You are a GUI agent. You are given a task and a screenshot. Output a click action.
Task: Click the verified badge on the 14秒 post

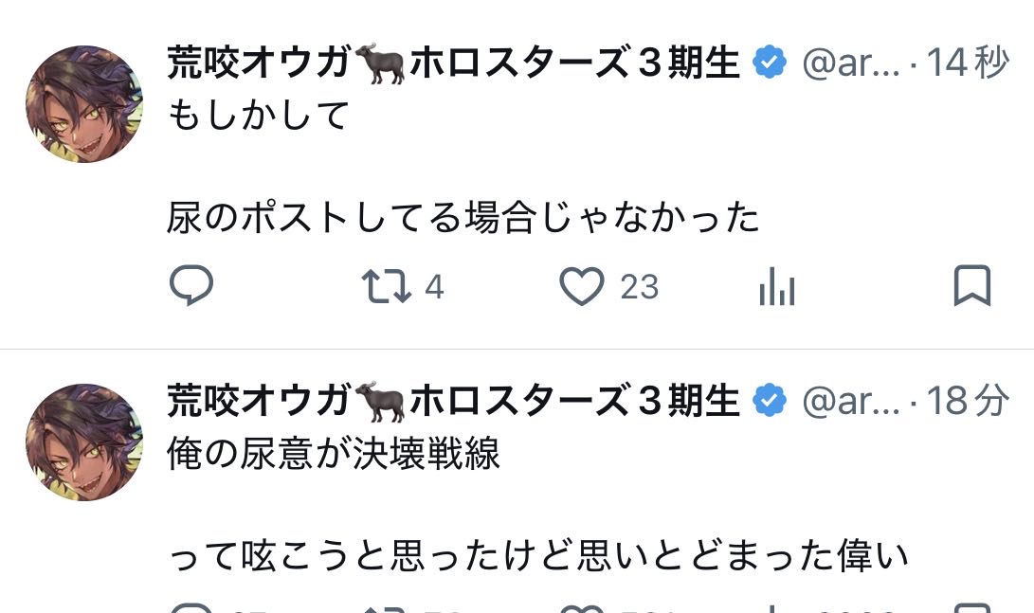769,63
